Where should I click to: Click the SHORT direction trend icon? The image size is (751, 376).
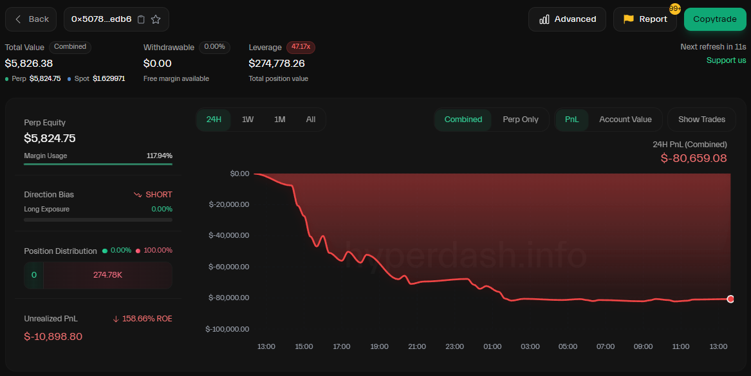(137, 195)
